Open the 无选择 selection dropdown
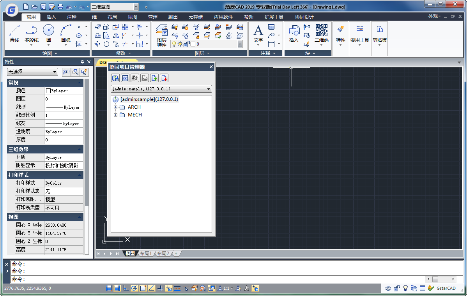This screenshot has width=467, height=296. tap(55, 72)
